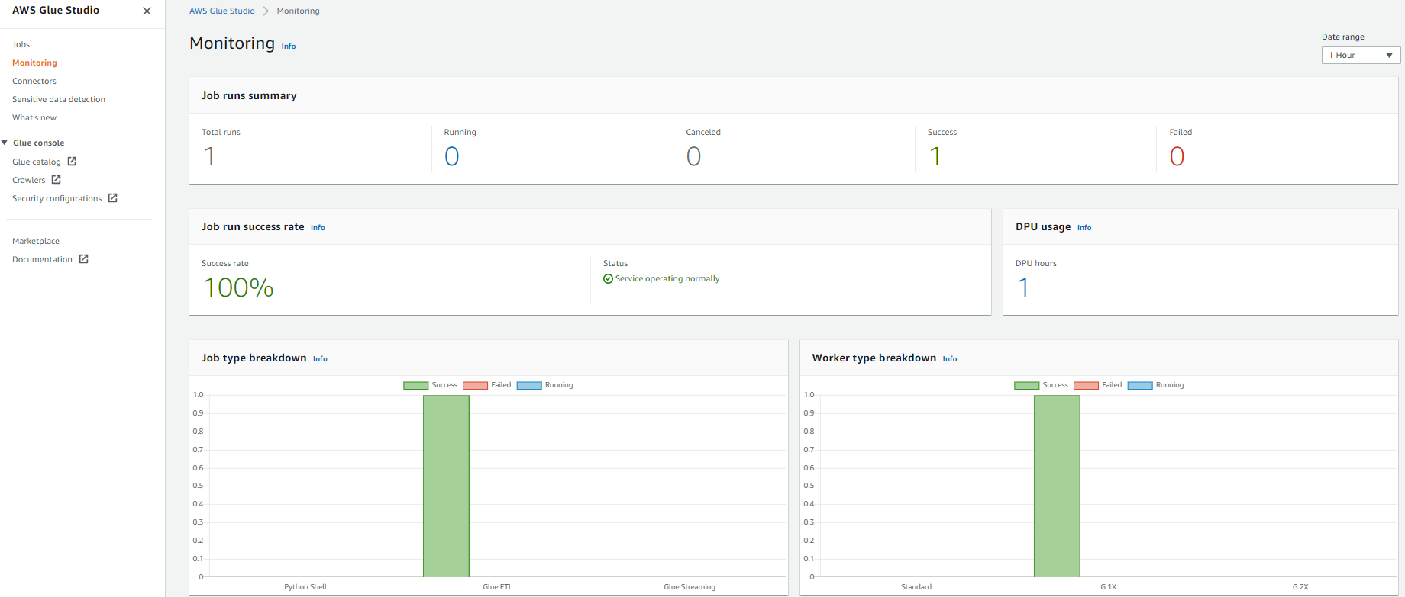Open Connectors in the sidebar
This screenshot has height=597, width=1405.
[34, 81]
